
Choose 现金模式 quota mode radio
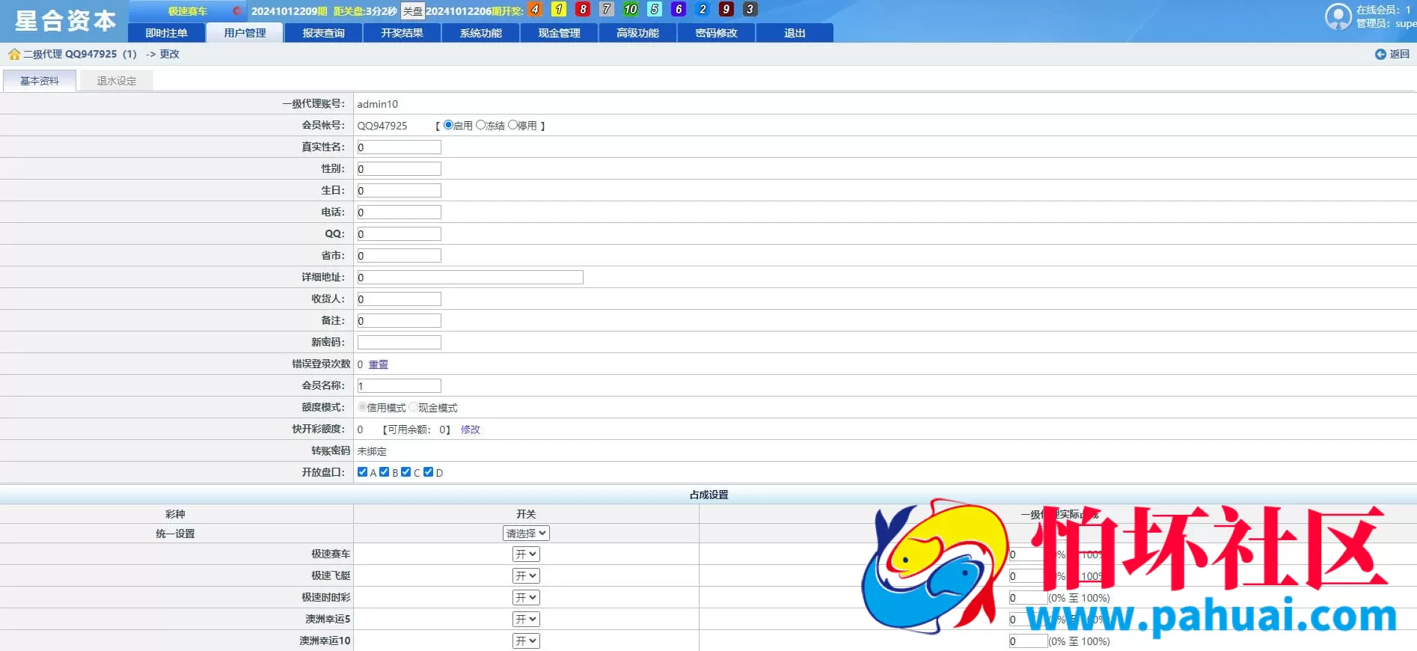[x=413, y=407]
